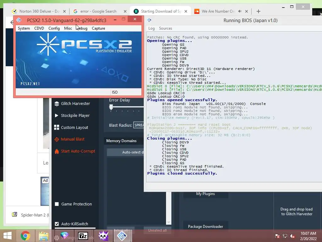Click the Memory Domains header
322x242 pixels.
click(121, 141)
